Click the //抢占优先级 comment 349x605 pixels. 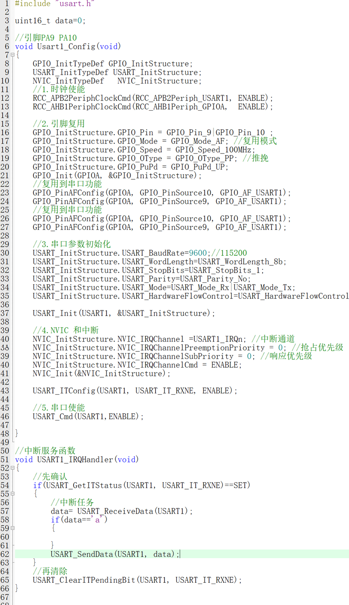point(317,347)
